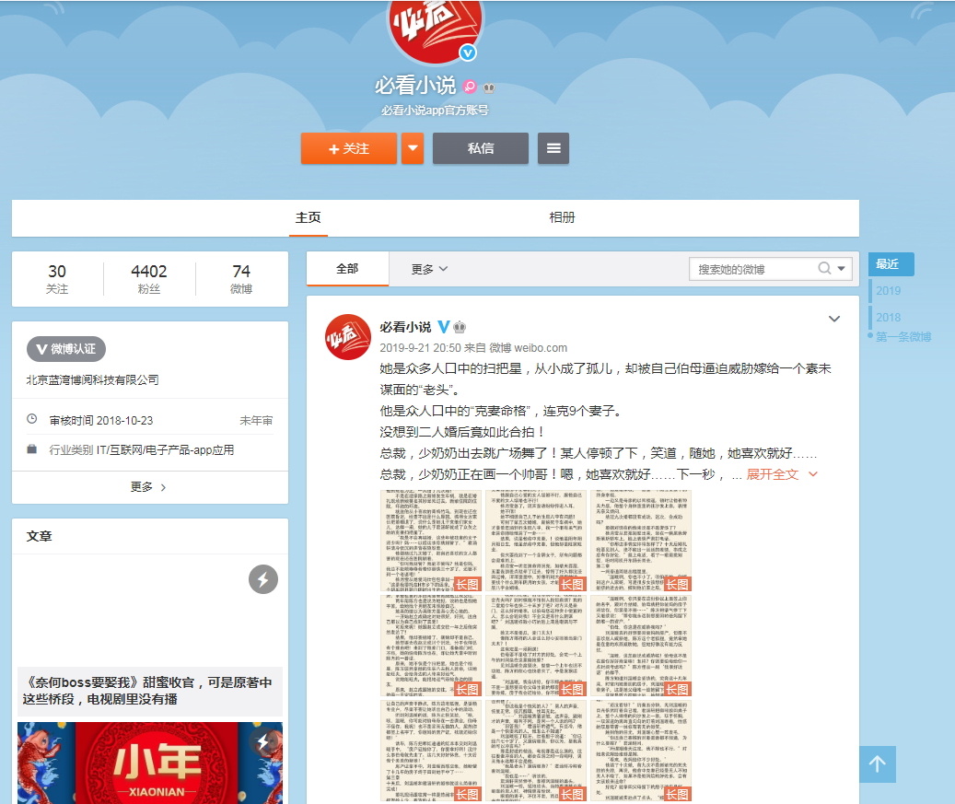Image resolution: width=955 pixels, height=804 pixels.
Task: Follow the account with +关注 button
Action: (348, 148)
